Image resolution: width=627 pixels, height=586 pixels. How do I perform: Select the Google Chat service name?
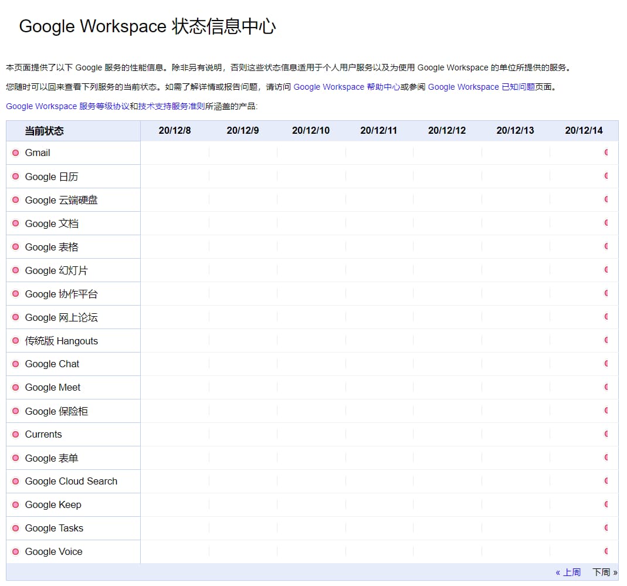[x=52, y=364]
